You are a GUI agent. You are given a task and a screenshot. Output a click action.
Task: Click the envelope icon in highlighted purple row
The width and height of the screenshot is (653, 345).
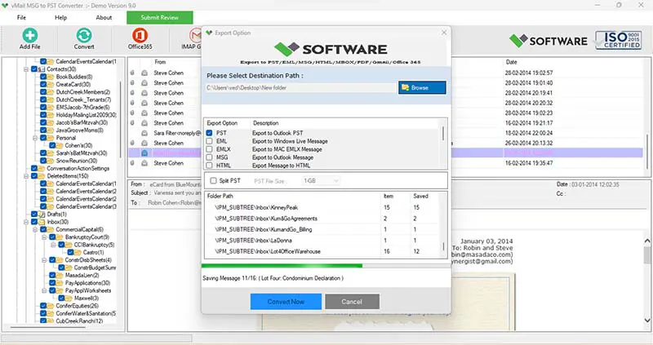point(144,153)
